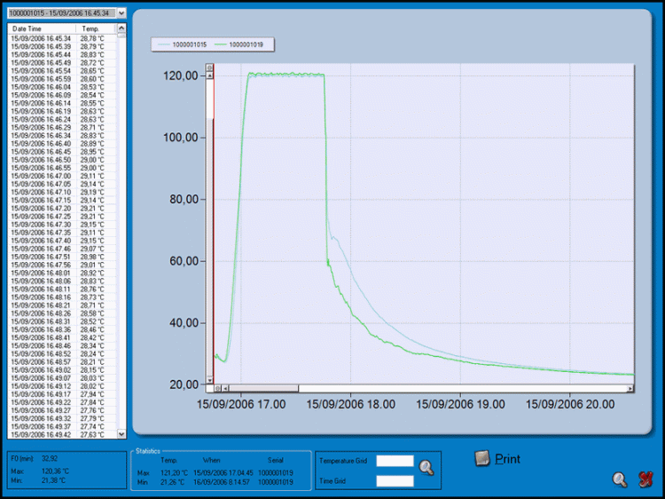The width and height of the screenshot is (665, 499).
Task: Click the Print button
Action: point(498,459)
